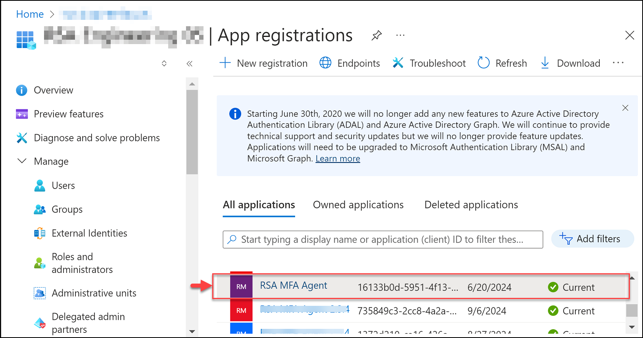The image size is (643, 338).
Task: Click the Troubleshoot tools icon
Action: coord(398,63)
